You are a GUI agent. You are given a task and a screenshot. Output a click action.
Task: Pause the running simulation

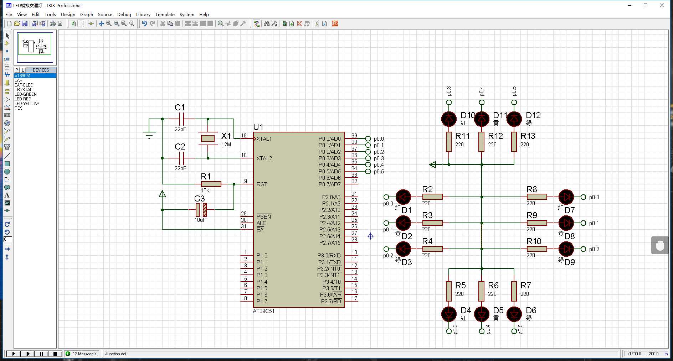point(41,354)
